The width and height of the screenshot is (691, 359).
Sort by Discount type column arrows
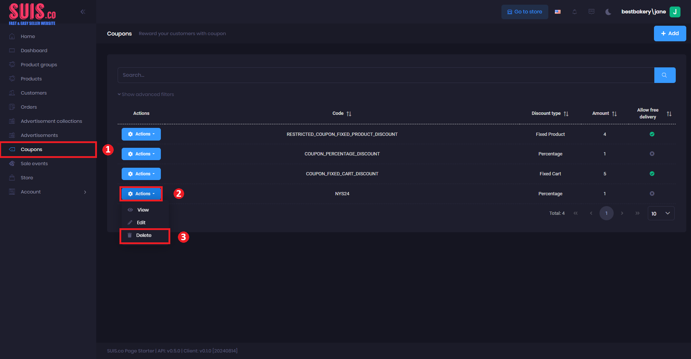tap(566, 114)
